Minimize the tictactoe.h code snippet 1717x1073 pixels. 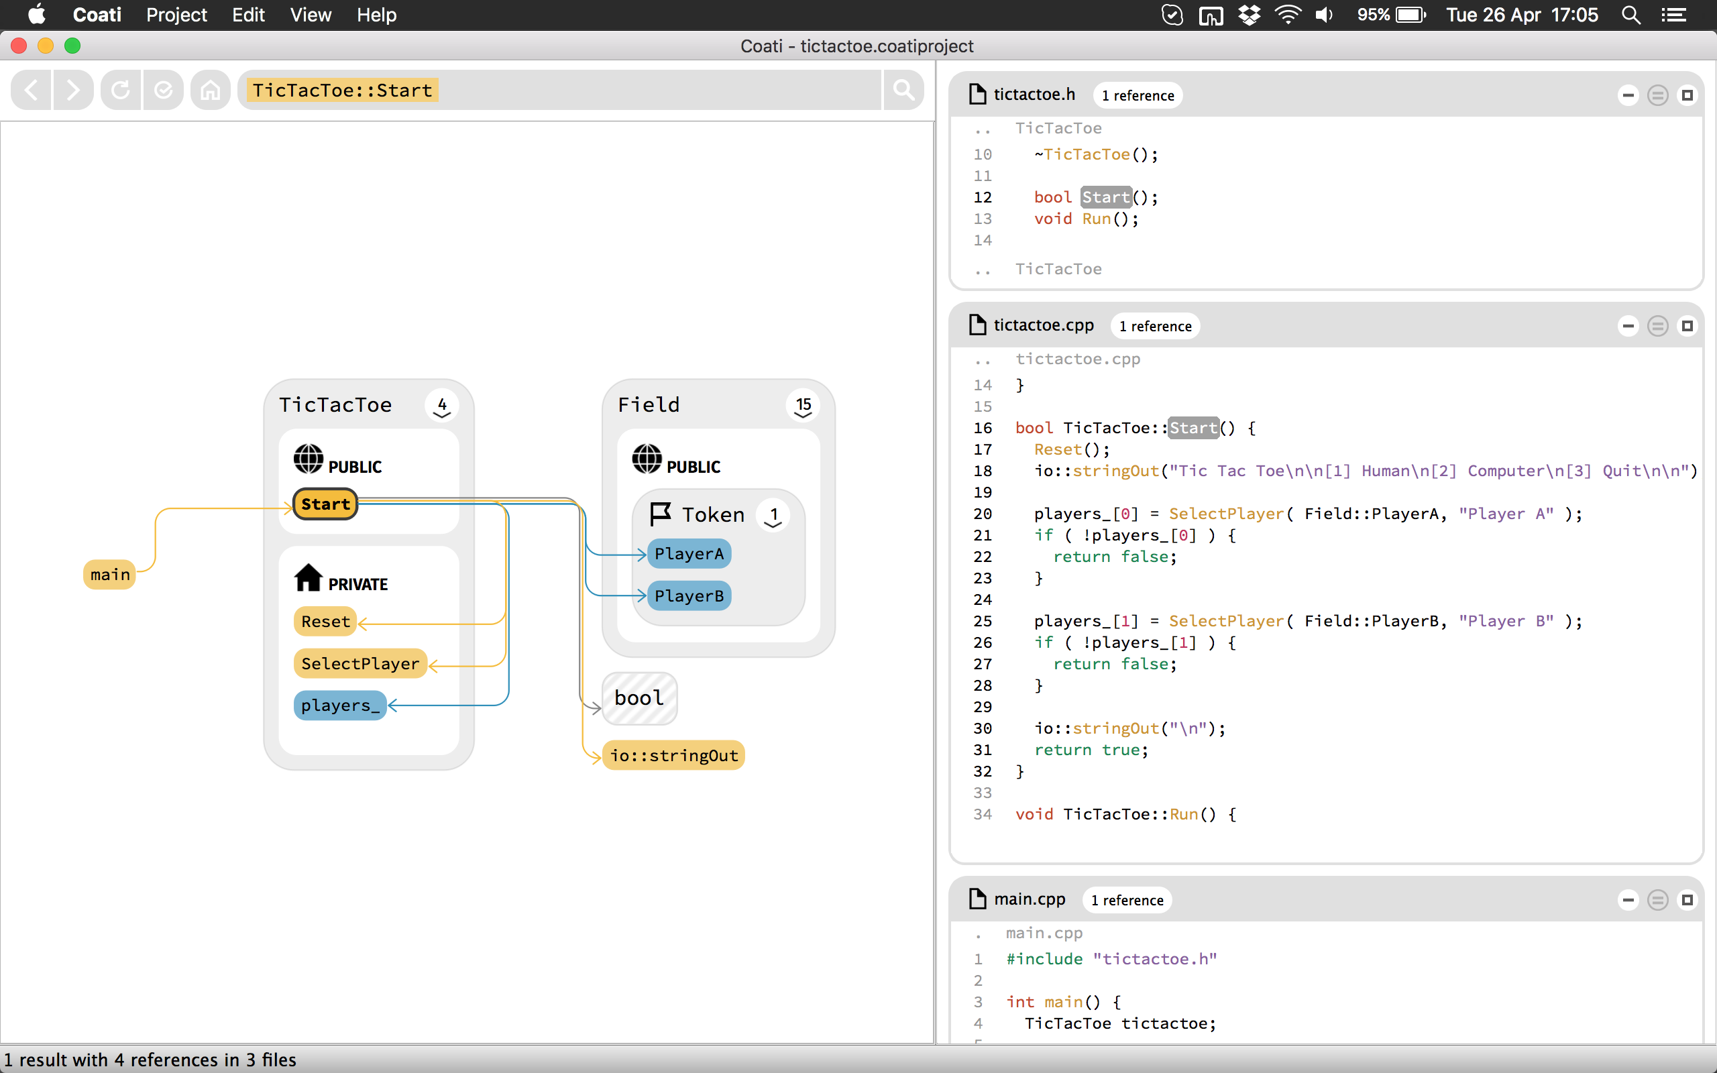tap(1628, 95)
